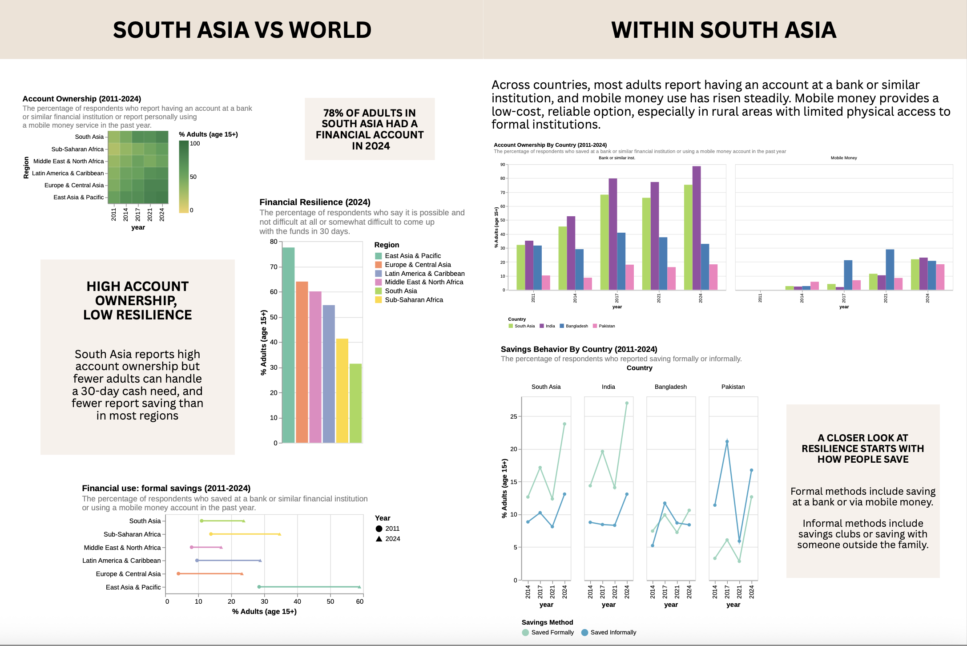Click the Saved Informally legend circle

(x=584, y=632)
